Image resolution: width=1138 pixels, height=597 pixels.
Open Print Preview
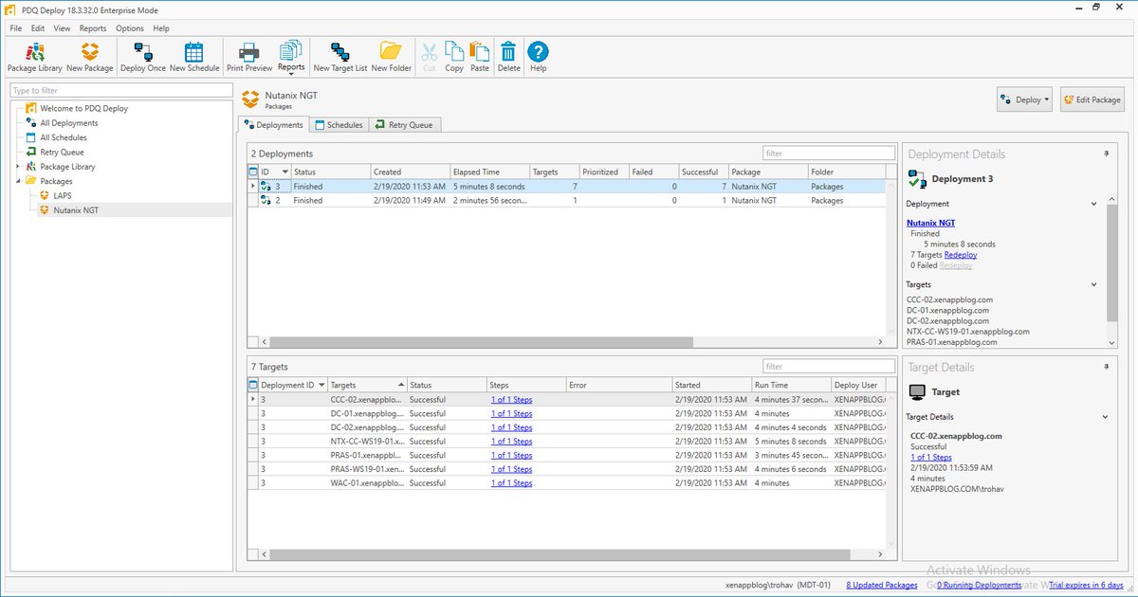249,57
